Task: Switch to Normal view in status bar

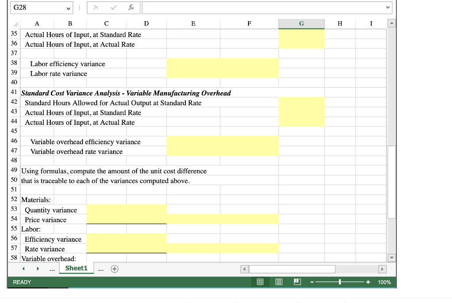Action: pos(260,282)
